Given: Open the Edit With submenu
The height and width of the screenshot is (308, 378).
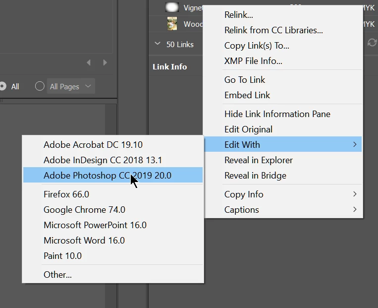Looking at the screenshot, I should pos(283,144).
